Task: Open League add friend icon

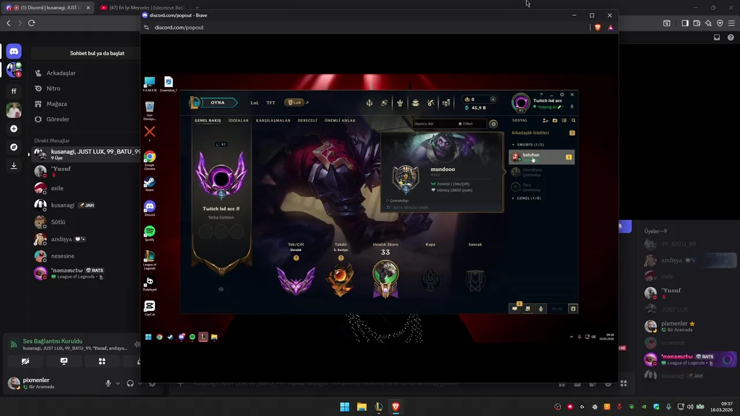Action: point(545,121)
